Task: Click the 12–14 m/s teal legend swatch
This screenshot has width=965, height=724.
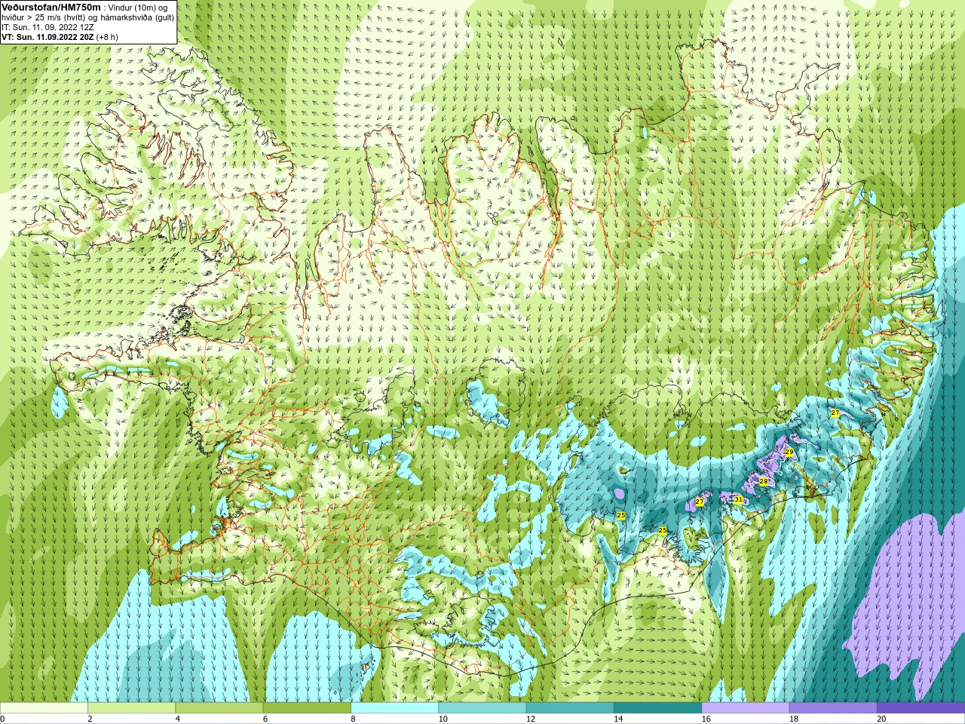Action: point(569,708)
